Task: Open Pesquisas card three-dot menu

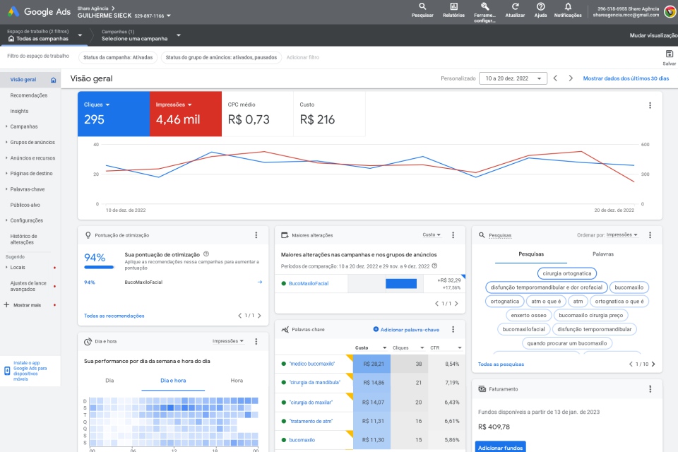Action: (x=650, y=235)
